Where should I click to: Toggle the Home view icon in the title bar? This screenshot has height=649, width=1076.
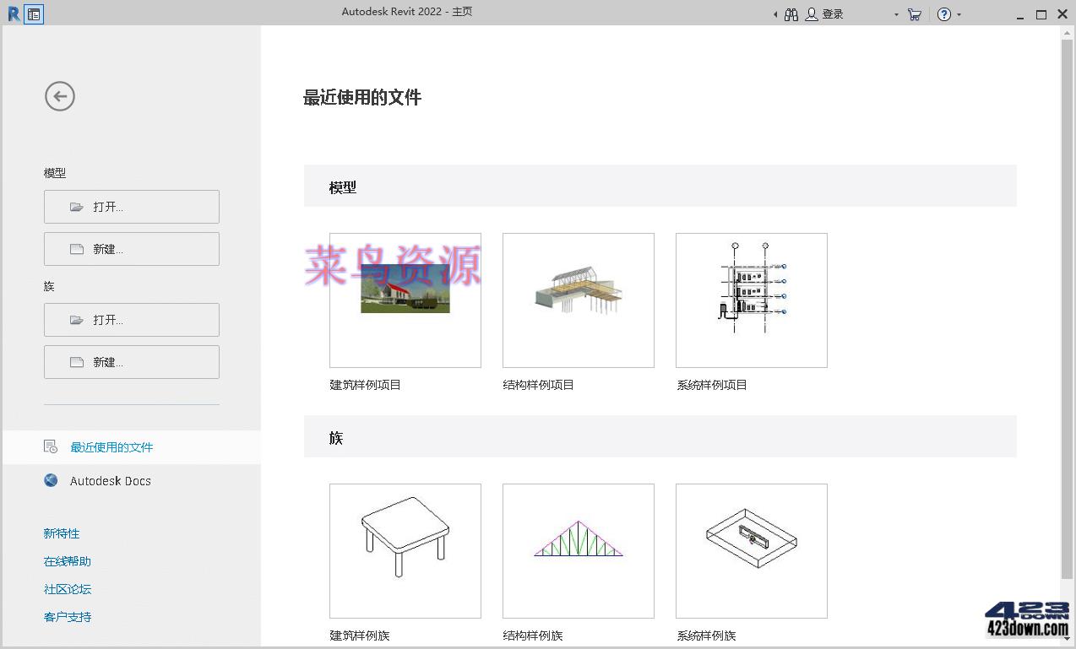33,14
